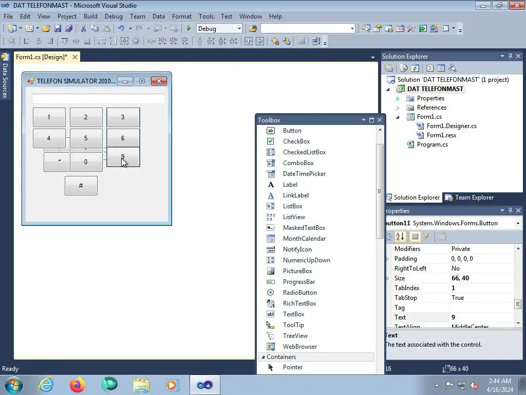Click the volume icon in system tray
This screenshot has width=526, height=395.
point(474,385)
